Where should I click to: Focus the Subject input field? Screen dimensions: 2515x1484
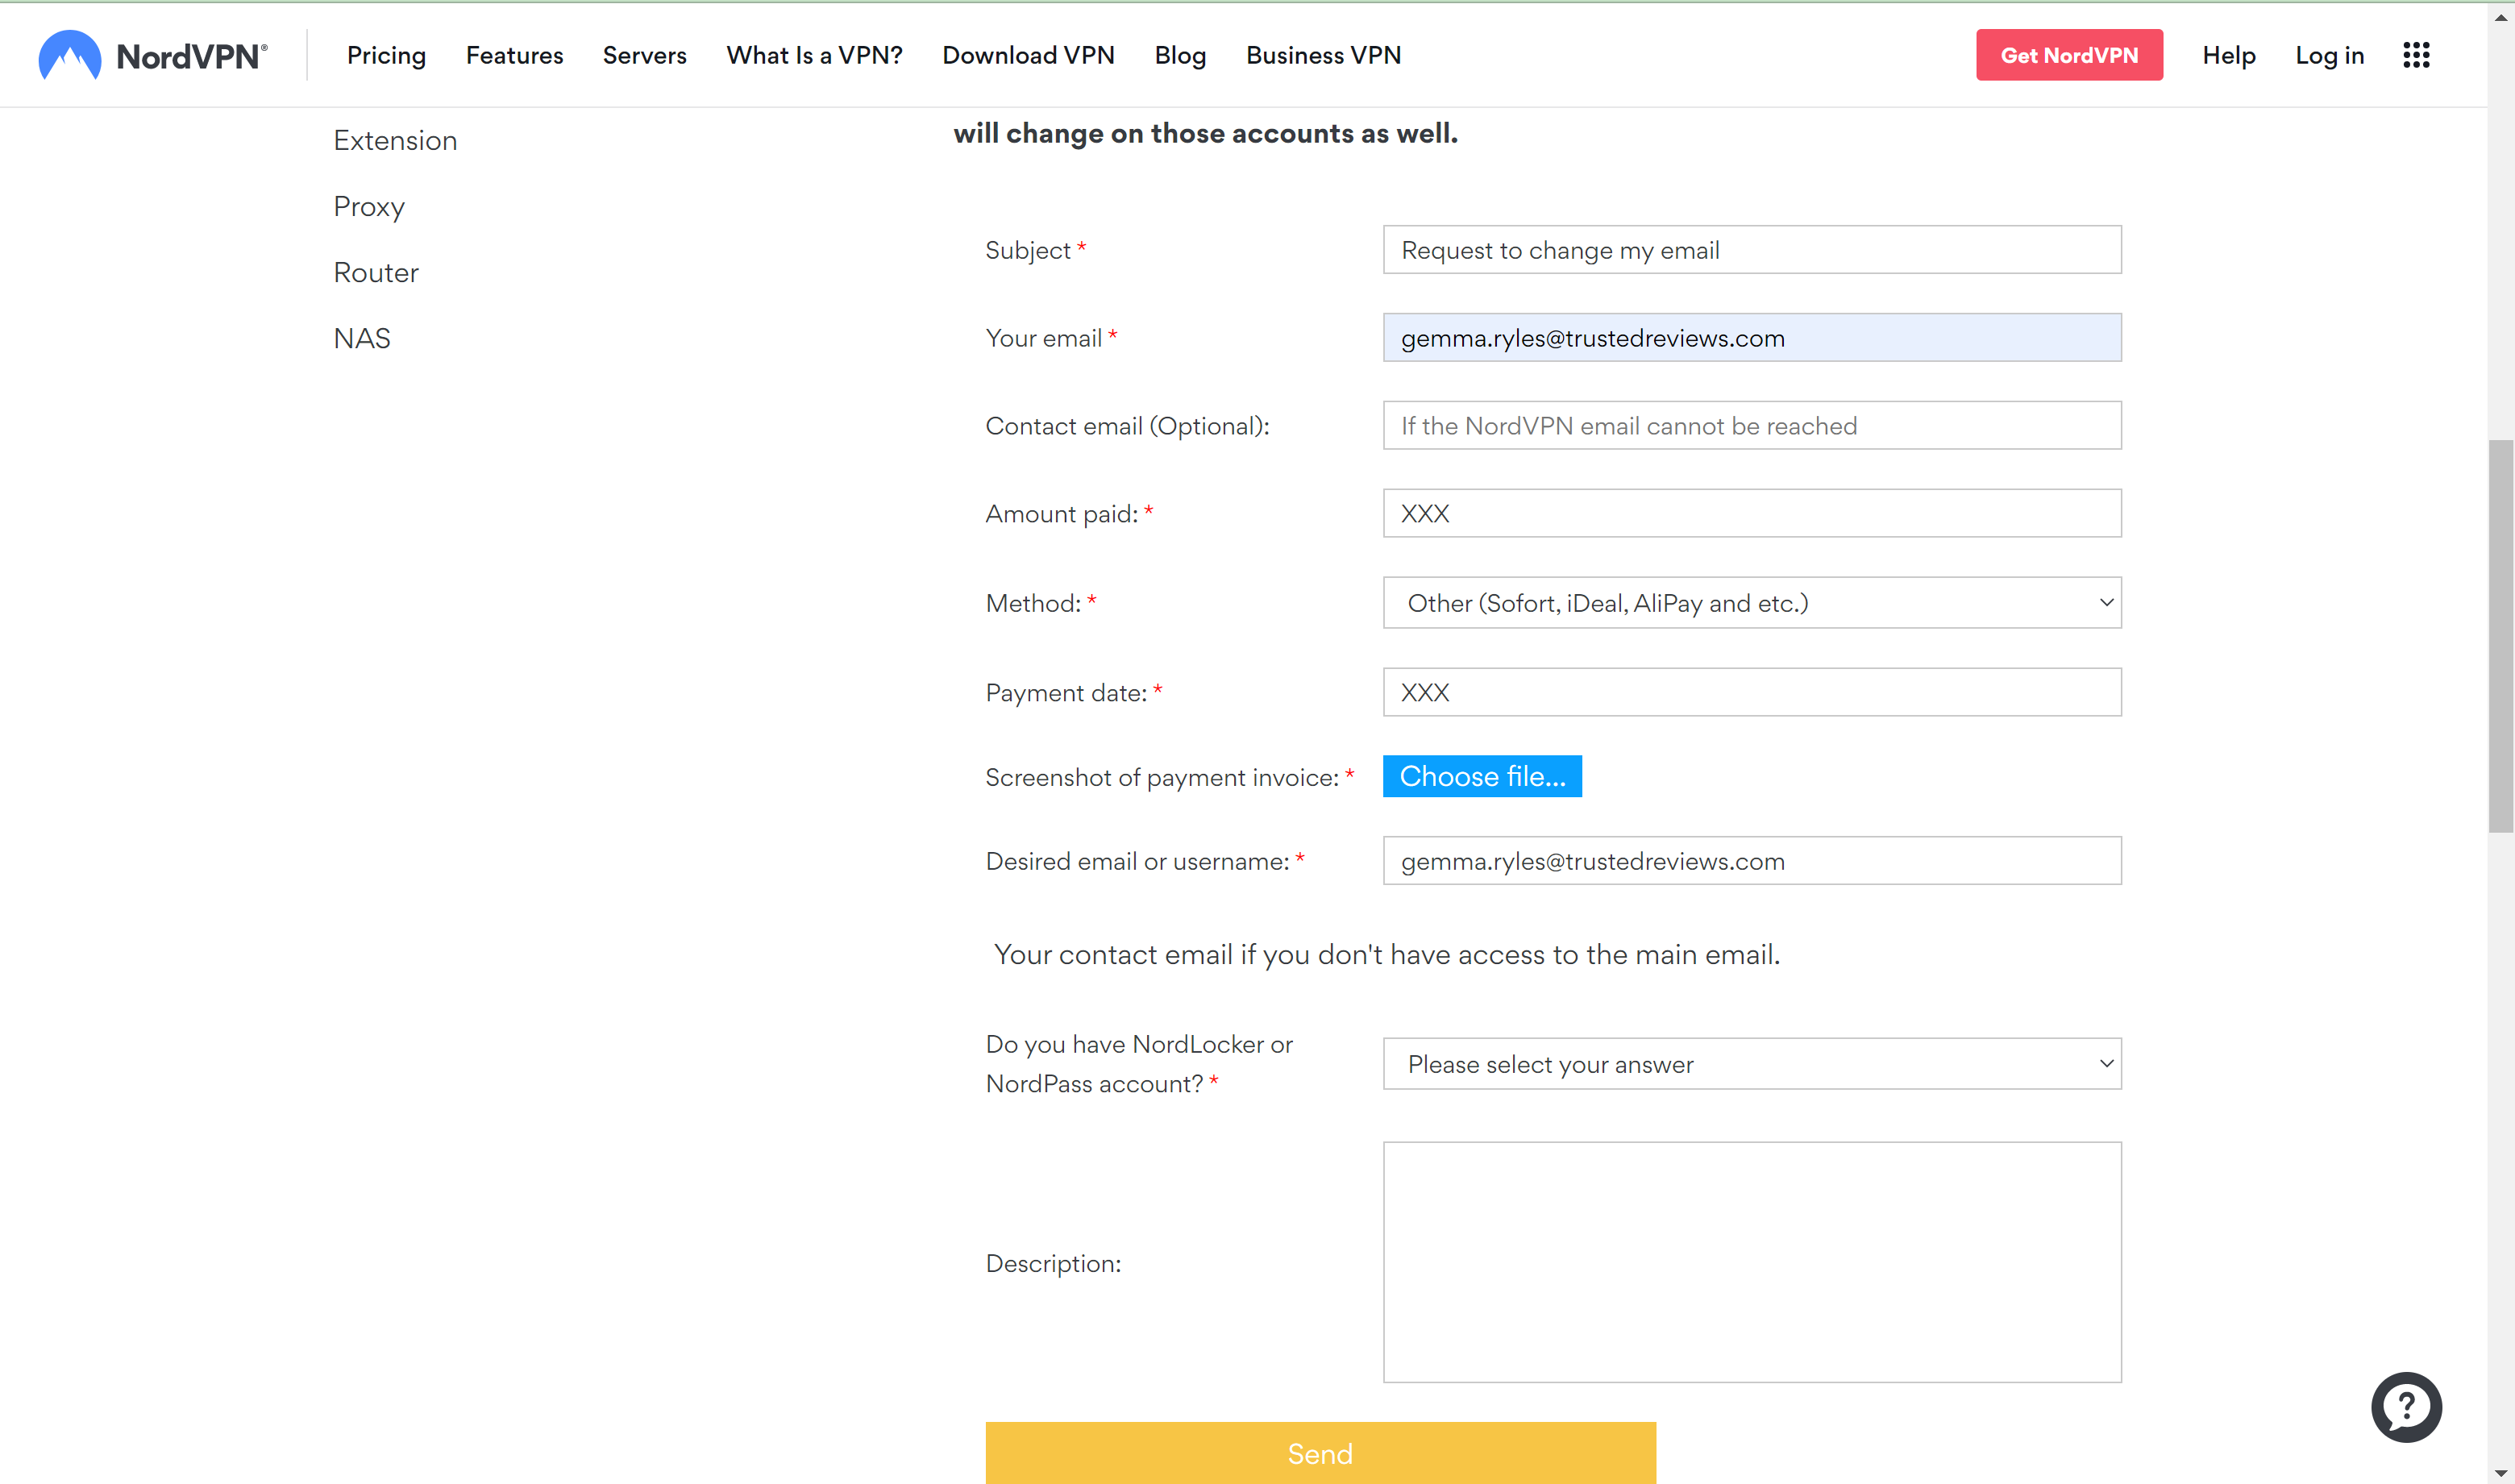pos(1752,249)
